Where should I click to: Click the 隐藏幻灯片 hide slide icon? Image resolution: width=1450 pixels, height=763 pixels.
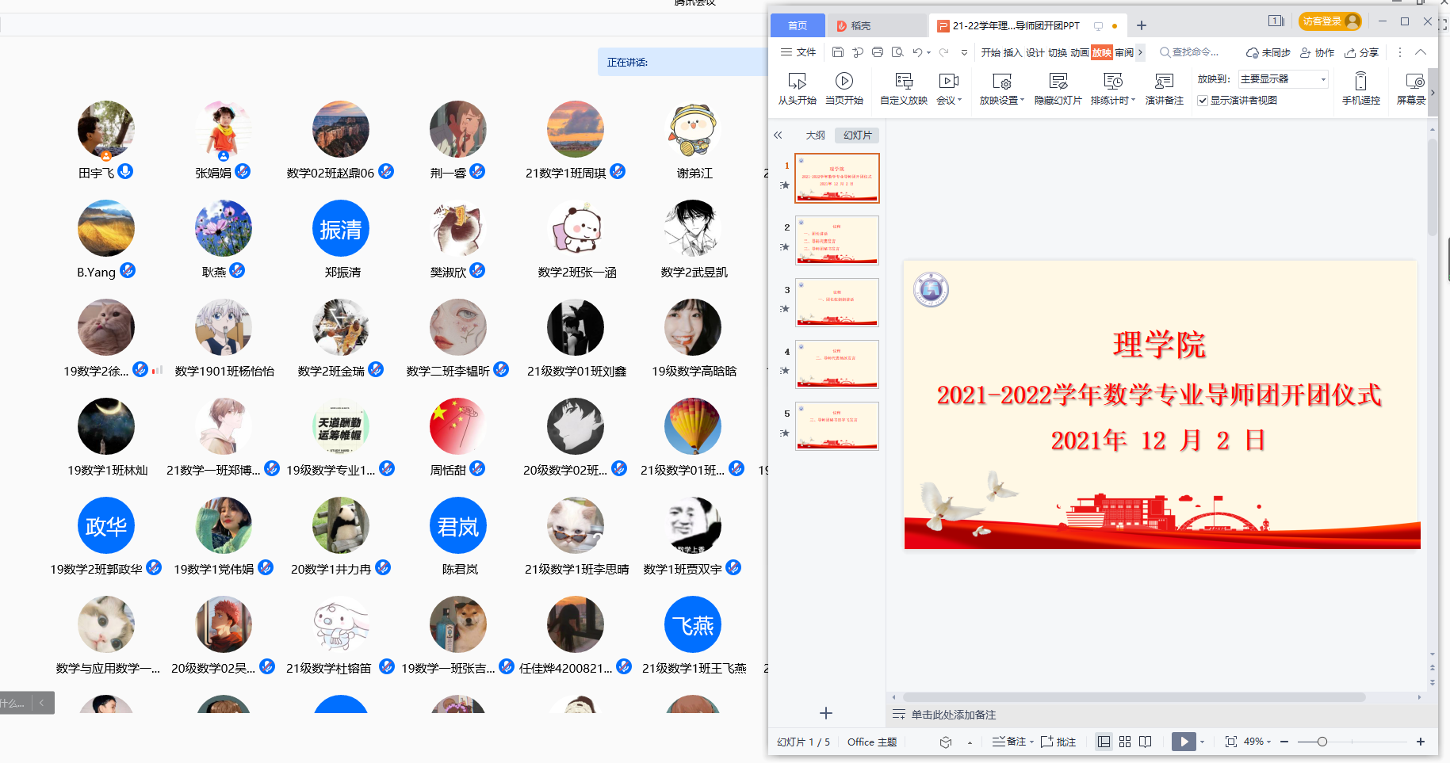[1058, 81]
